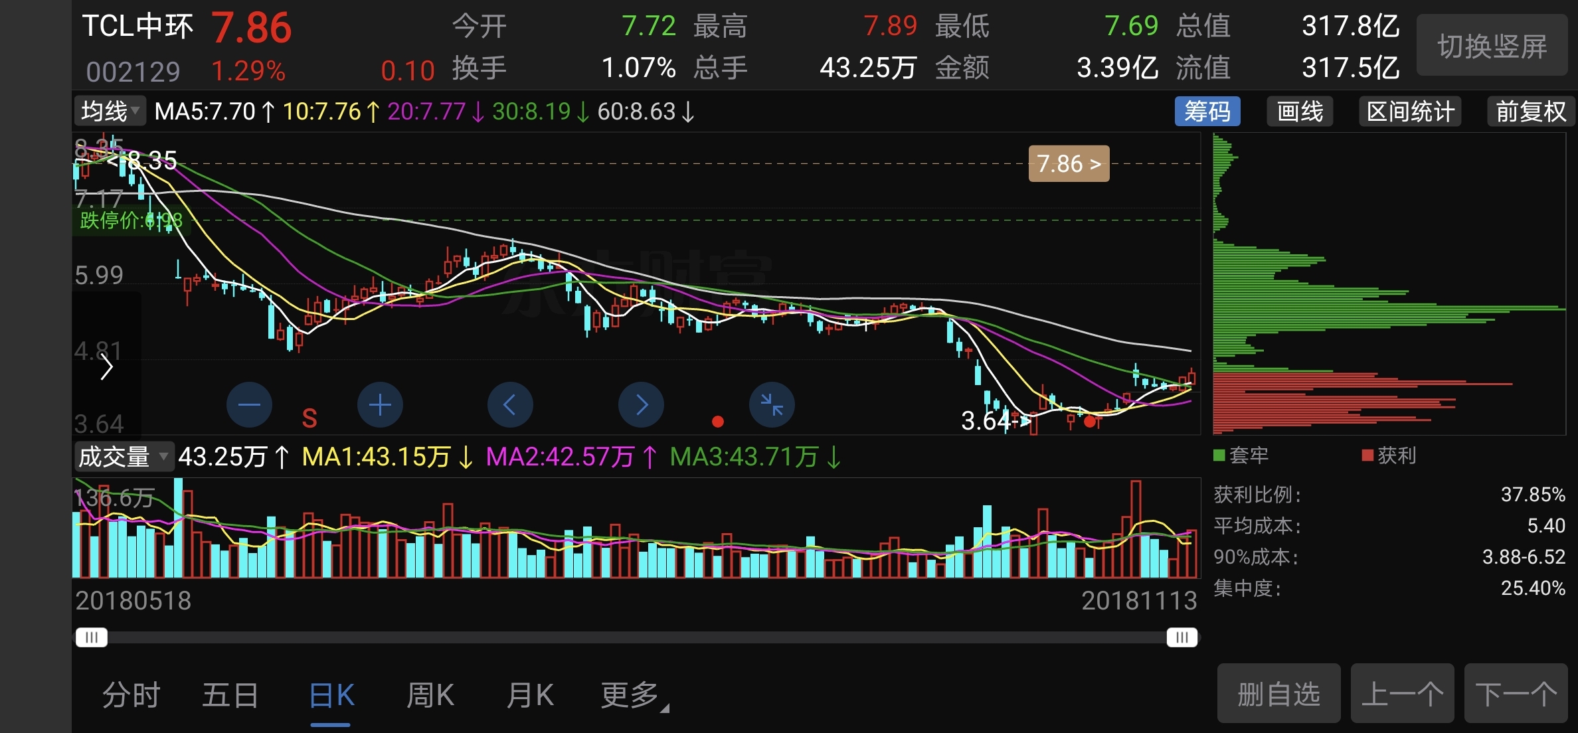Viewport: 1578px width, 733px height.
Task: Tap the 1.29% change percentage
Action: click(x=248, y=71)
